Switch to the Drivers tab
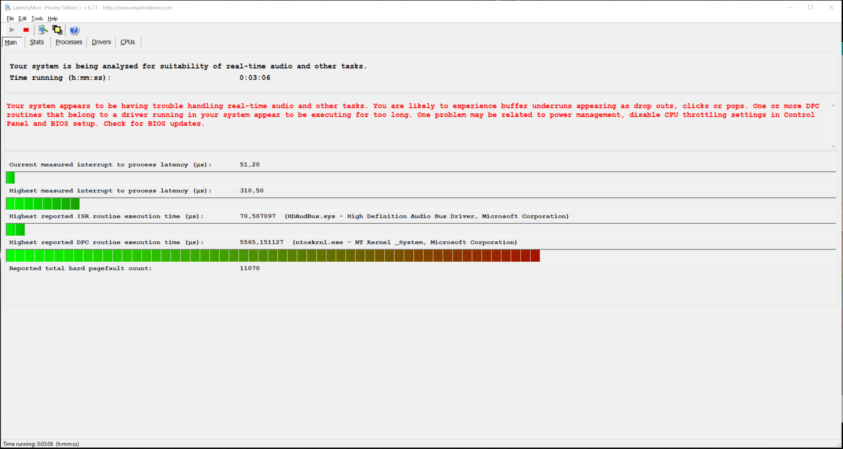 pos(101,42)
